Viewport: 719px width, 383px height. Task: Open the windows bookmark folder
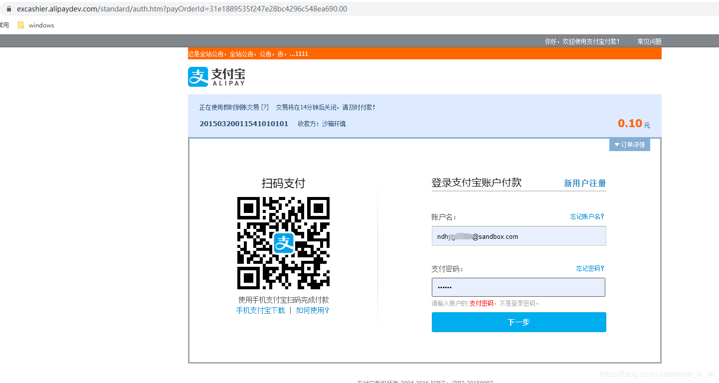tap(36, 25)
